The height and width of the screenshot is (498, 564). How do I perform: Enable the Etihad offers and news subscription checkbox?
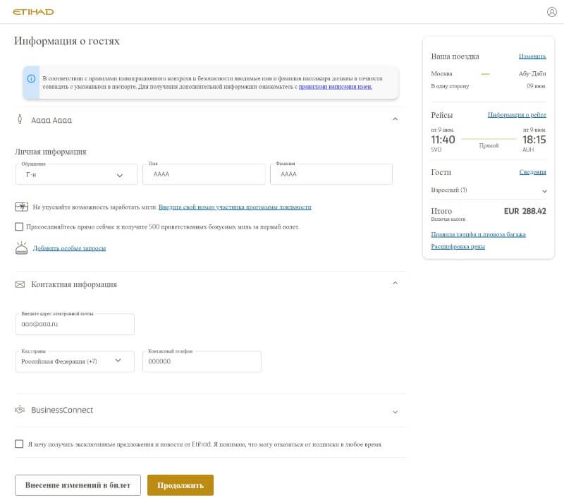tap(19, 444)
